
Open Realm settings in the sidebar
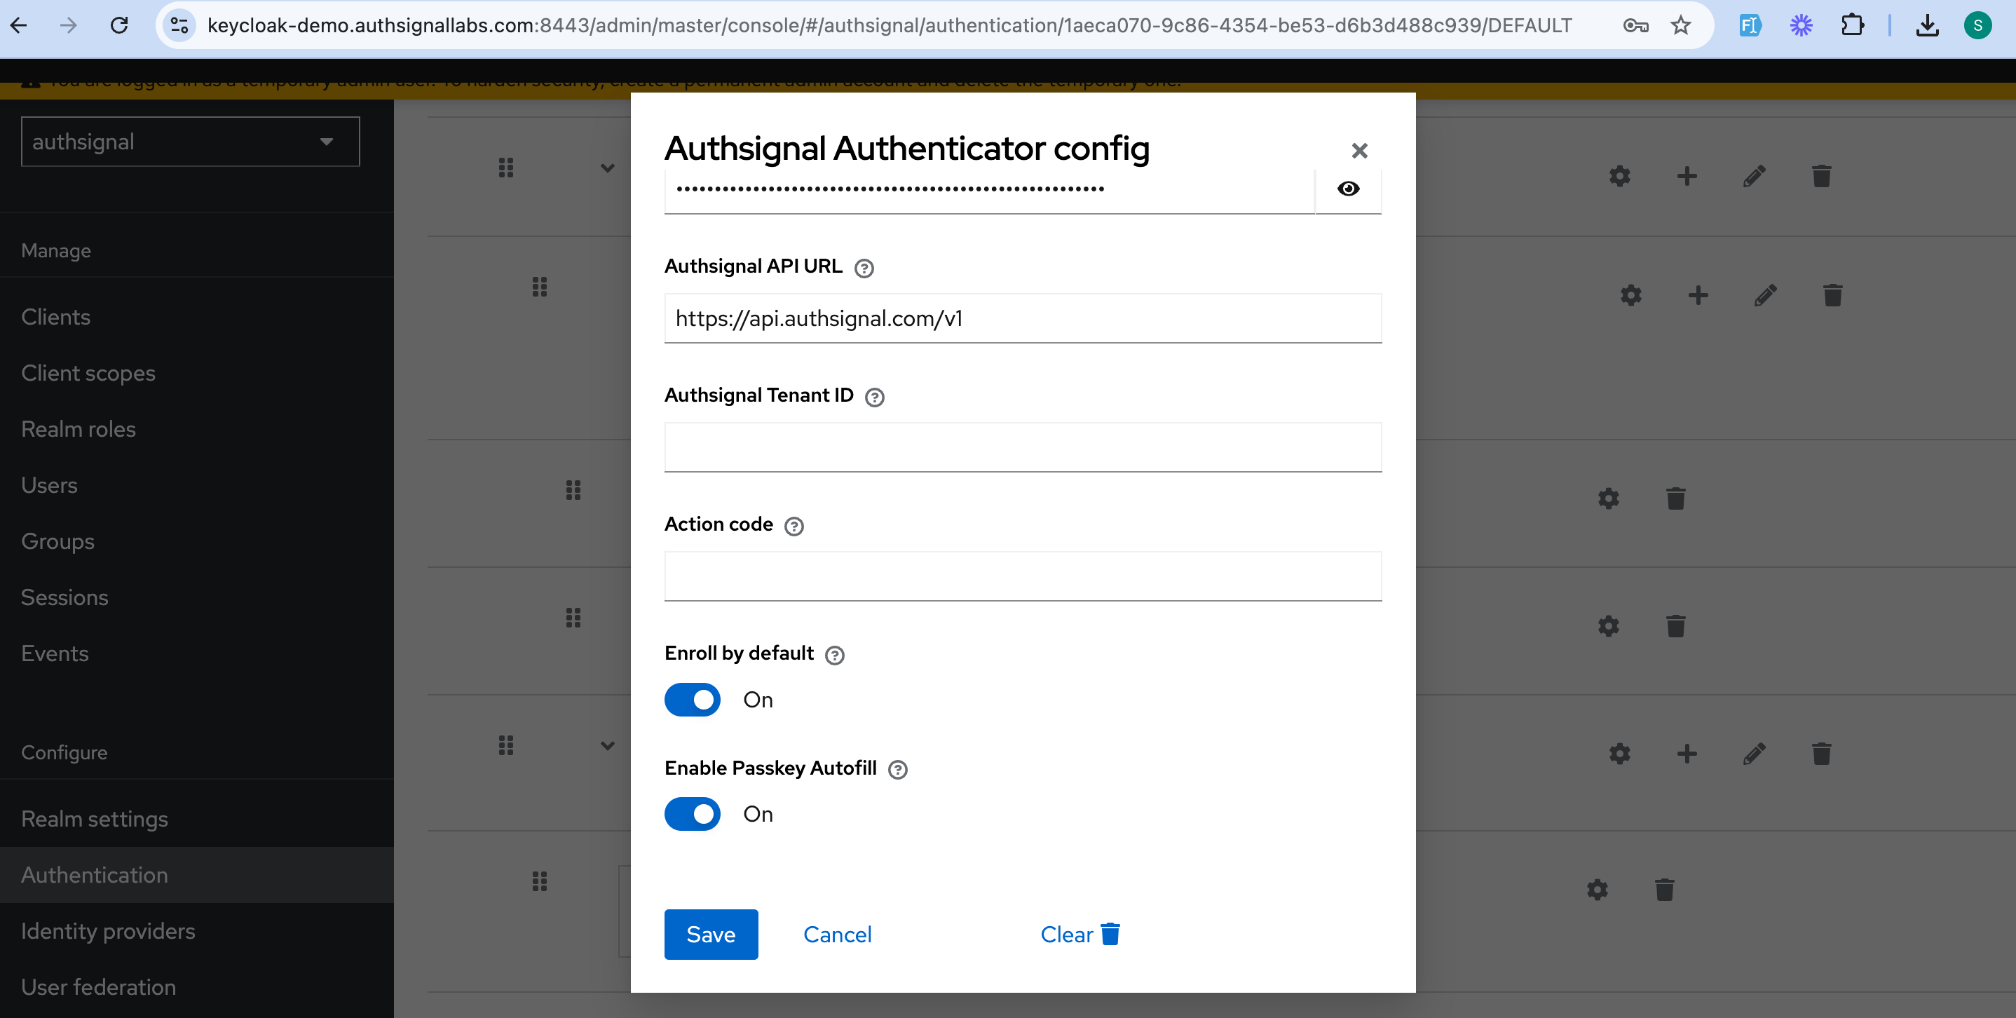(x=95, y=818)
